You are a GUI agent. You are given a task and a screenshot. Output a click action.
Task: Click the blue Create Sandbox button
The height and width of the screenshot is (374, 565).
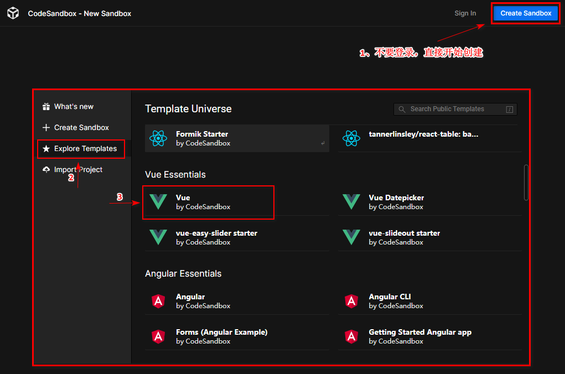click(526, 13)
